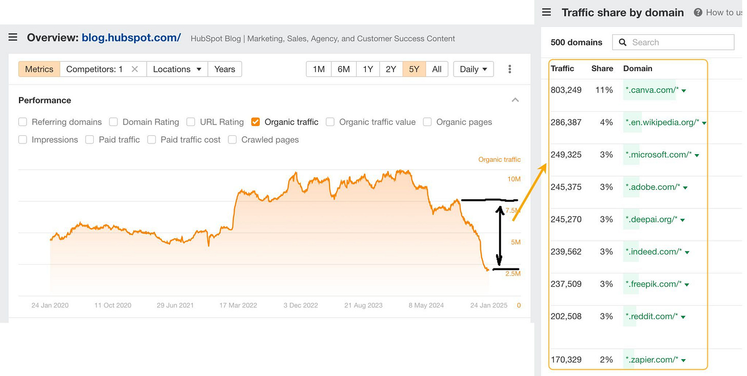Collapse the Performance section chevron
The image size is (747, 376).
point(516,100)
